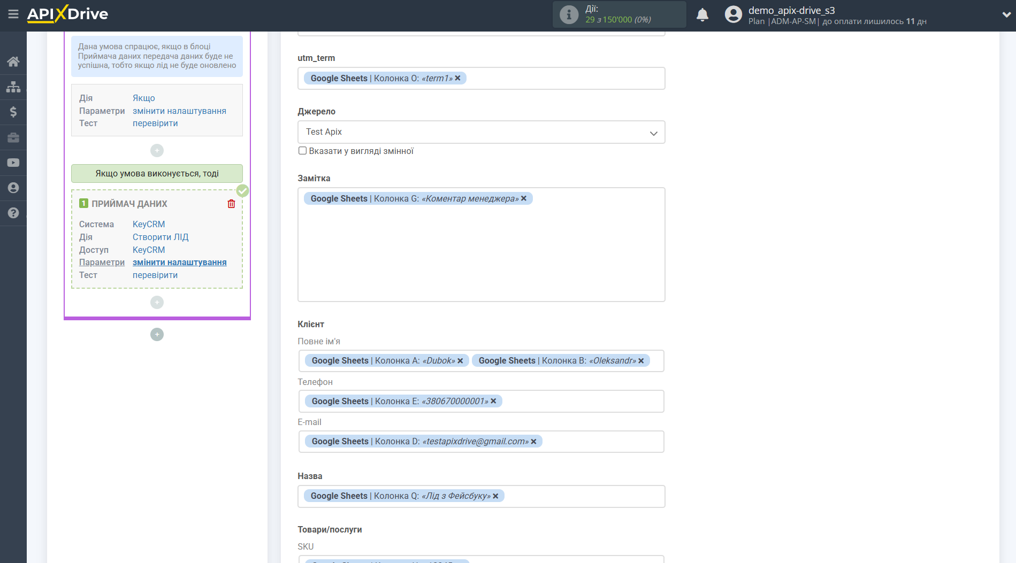Click the ApiX-Drive logo

(x=67, y=14)
